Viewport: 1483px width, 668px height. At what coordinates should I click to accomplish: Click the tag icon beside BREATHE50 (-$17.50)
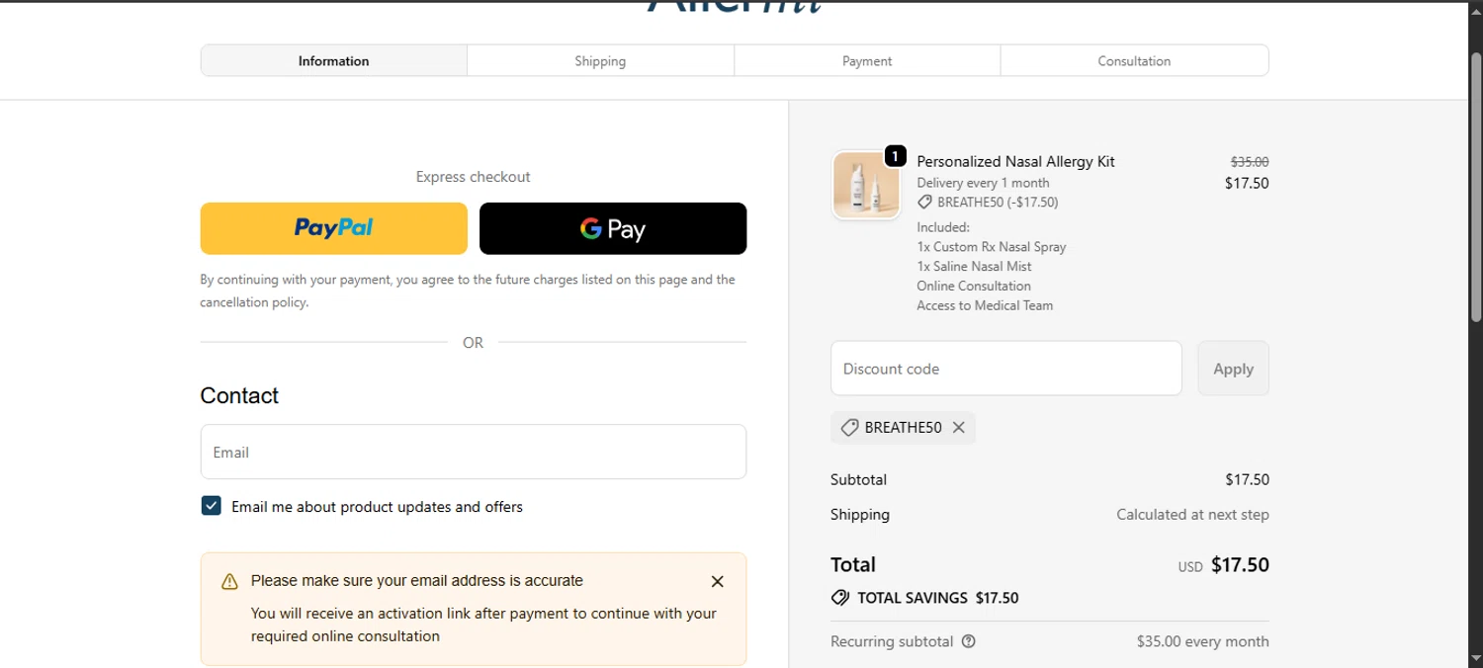[924, 203]
